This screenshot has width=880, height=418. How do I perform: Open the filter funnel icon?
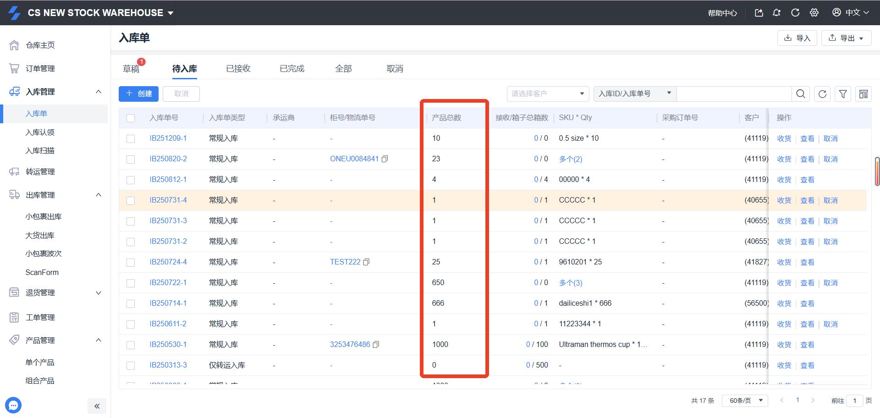tap(843, 94)
